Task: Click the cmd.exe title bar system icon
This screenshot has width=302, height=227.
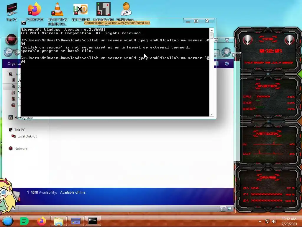Action: pyautogui.click(x=24, y=23)
